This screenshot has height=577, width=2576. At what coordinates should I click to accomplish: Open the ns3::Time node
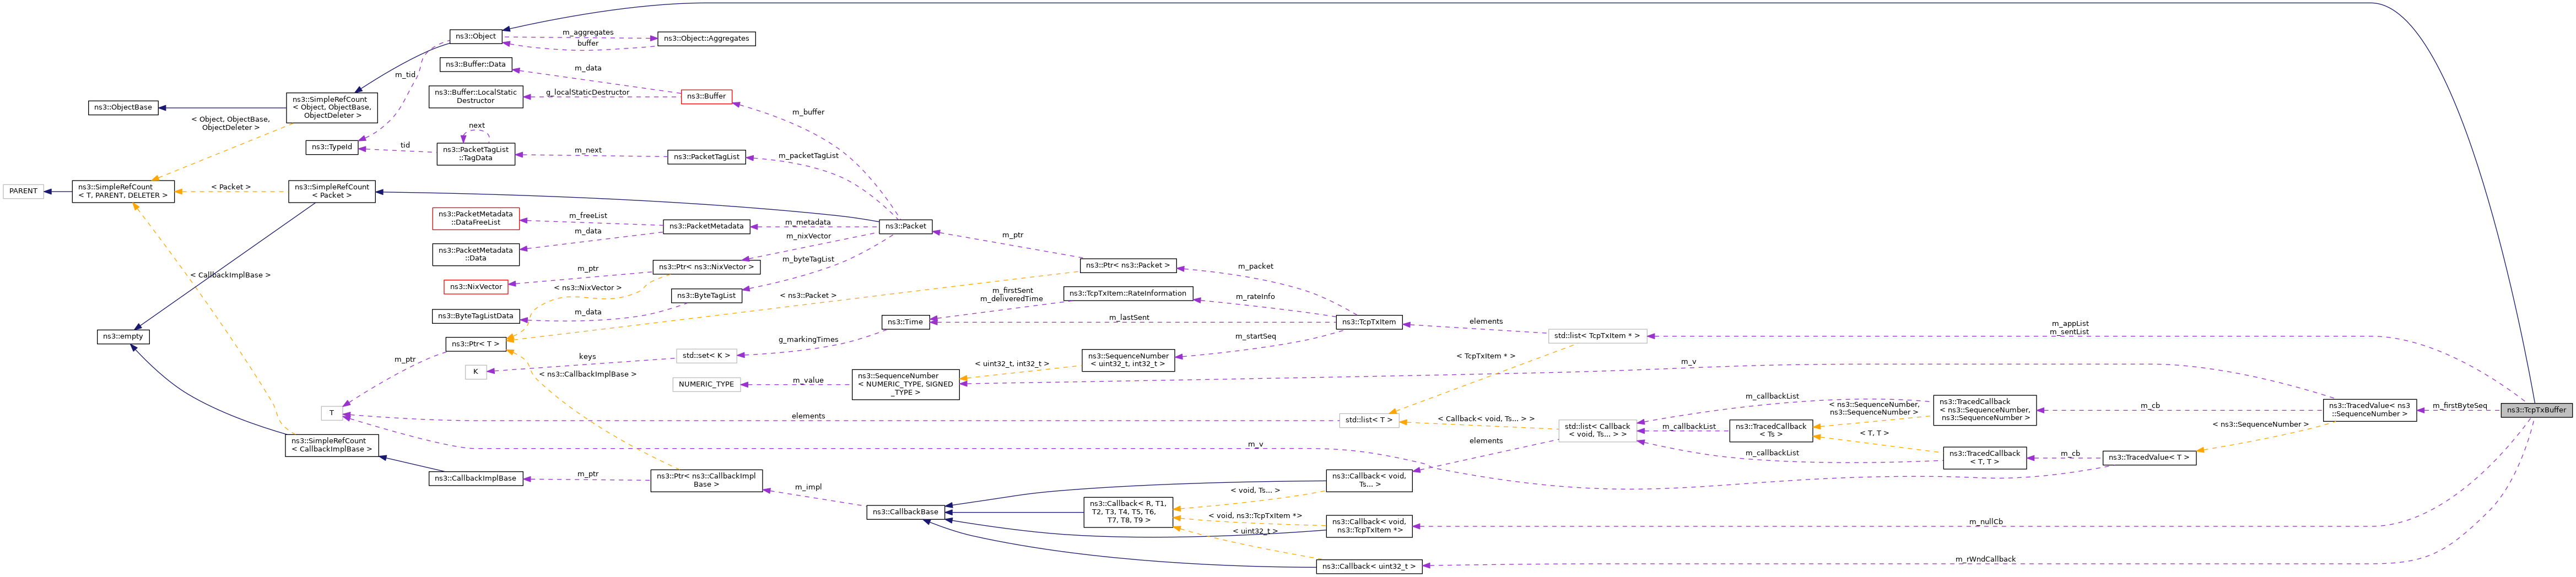906,322
